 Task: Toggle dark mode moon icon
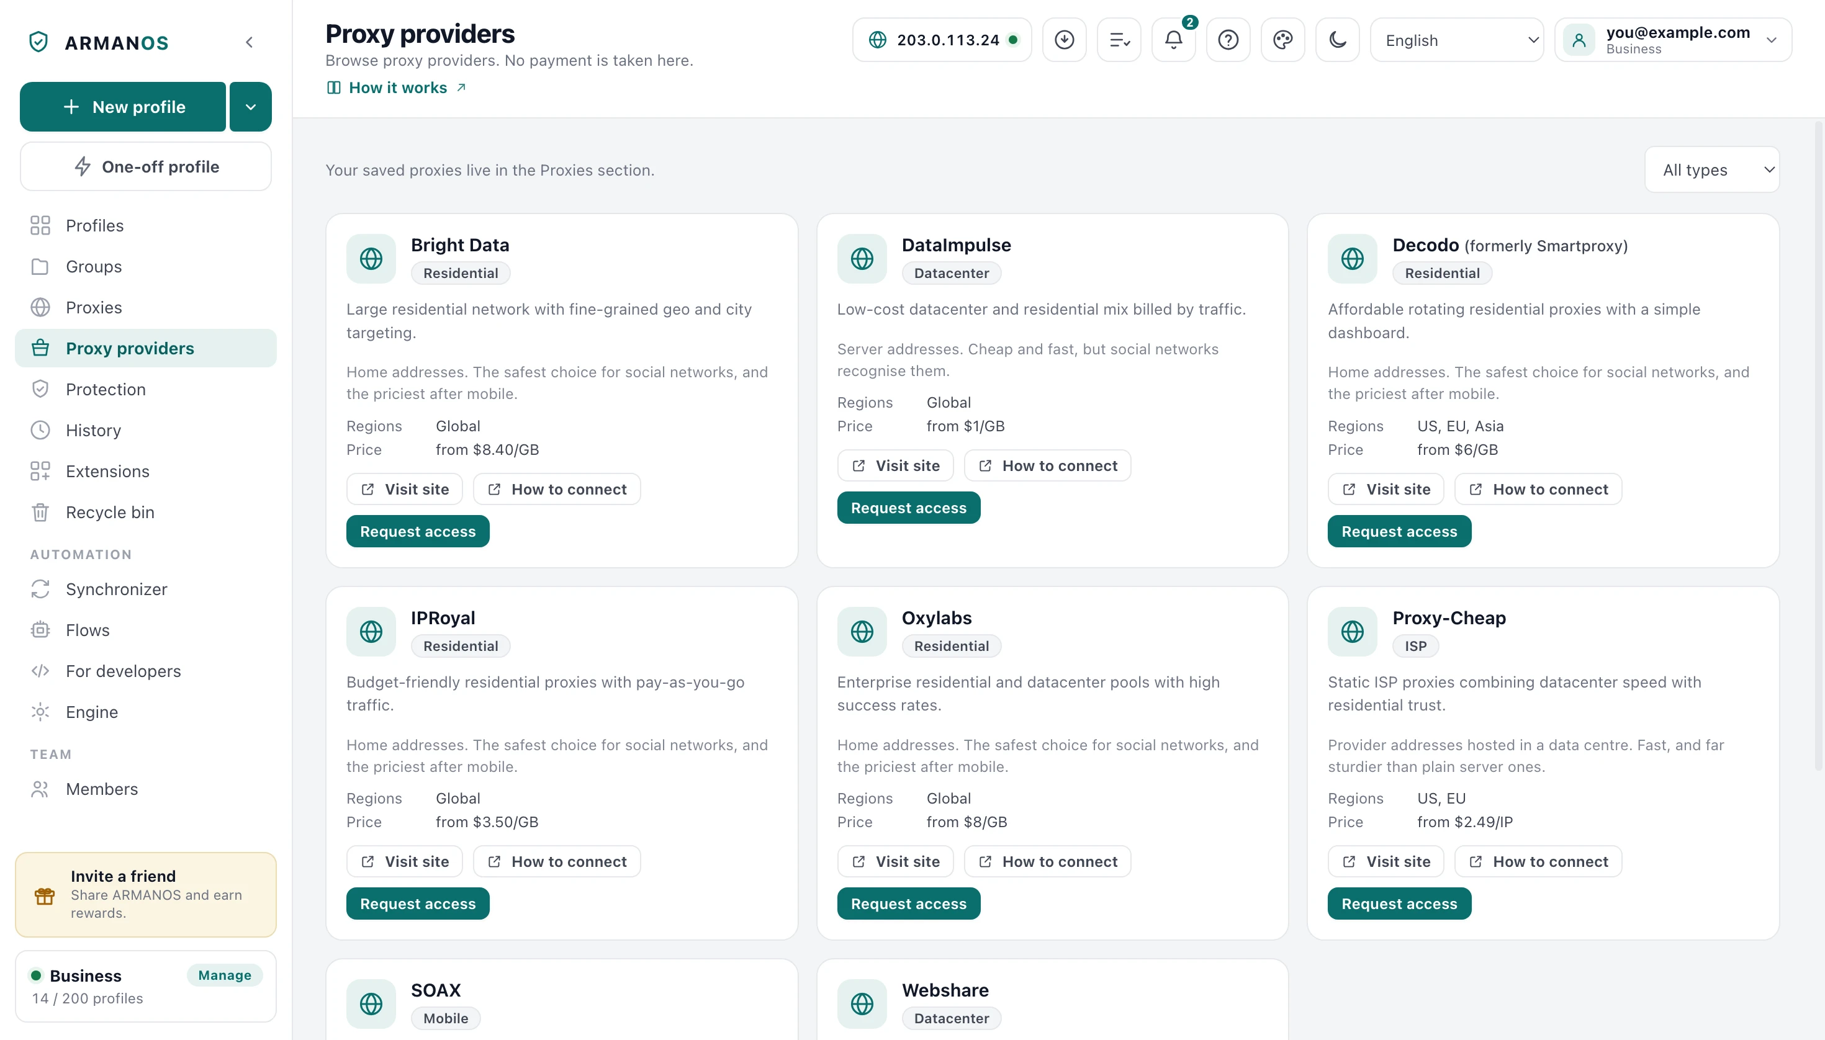pos(1338,40)
